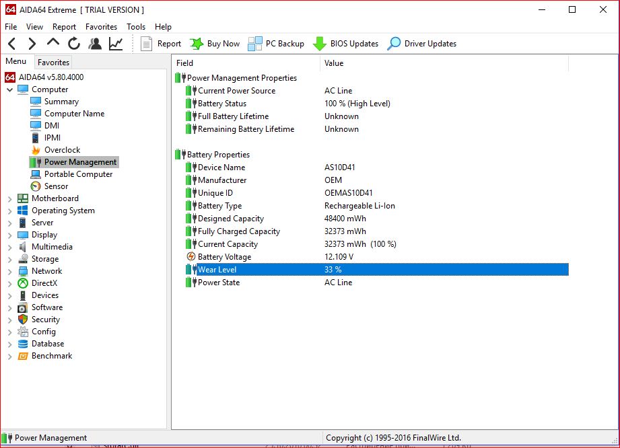Open the Help menu
This screenshot has height=448, width=620.
tap(163, 26)
